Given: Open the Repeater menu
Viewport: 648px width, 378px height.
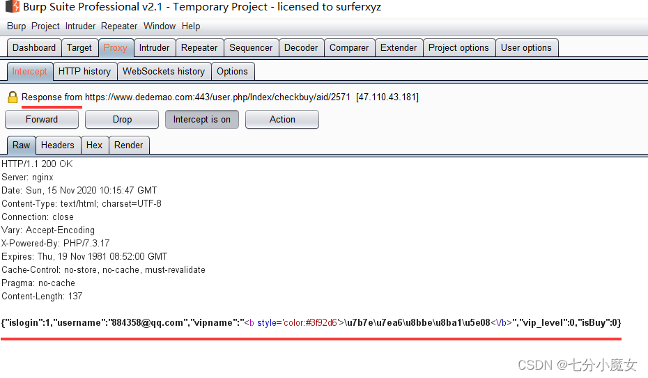Looking at the screenshot, I should tap(119, 26).
